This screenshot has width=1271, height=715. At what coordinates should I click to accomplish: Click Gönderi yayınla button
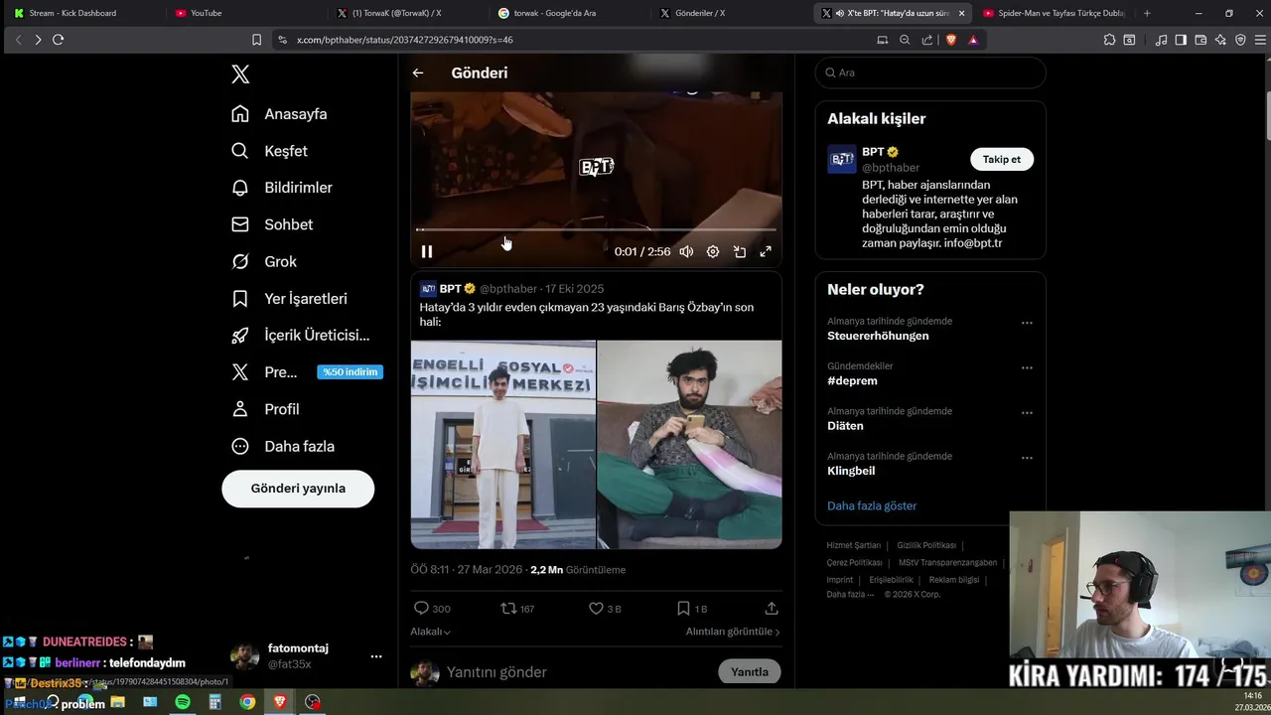click(298, 489)
